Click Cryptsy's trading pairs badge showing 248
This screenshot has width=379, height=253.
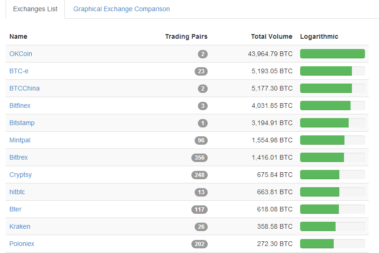click(199, 175)
